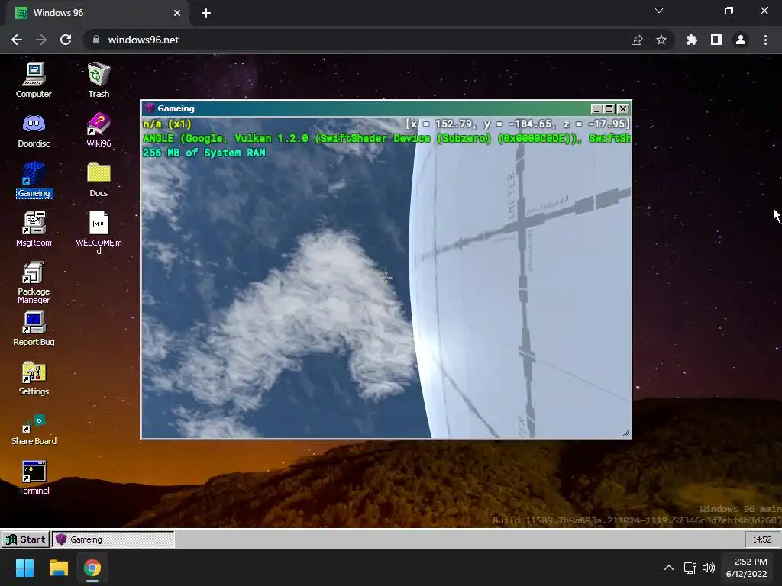Click the Windows 96 Start button
Viewport: 782px width, 586px height.
click(25, 539)
